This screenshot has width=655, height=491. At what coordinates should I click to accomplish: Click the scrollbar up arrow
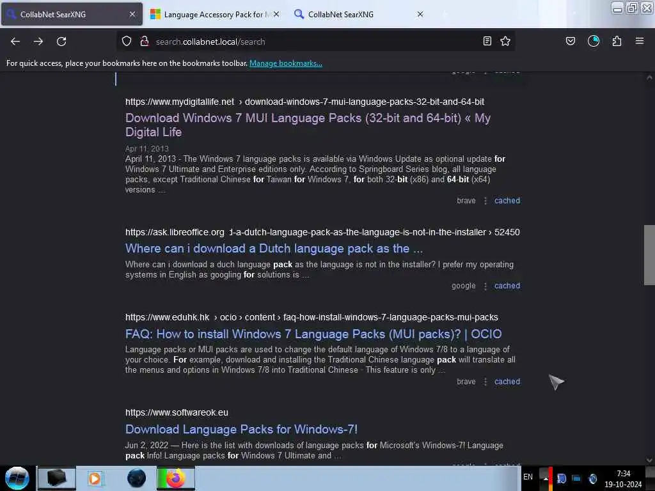649,77
